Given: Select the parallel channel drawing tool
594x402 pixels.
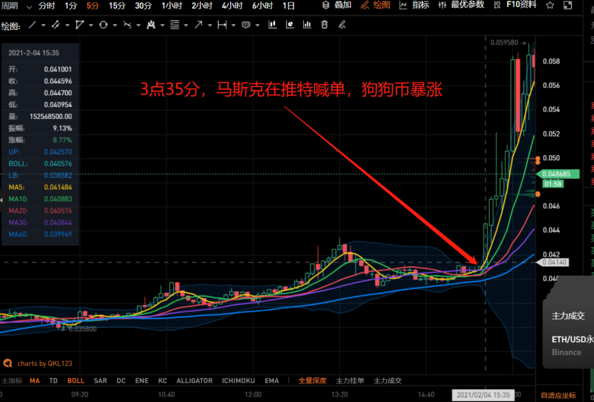Looking at the screenshot, I should click(56, 25).
